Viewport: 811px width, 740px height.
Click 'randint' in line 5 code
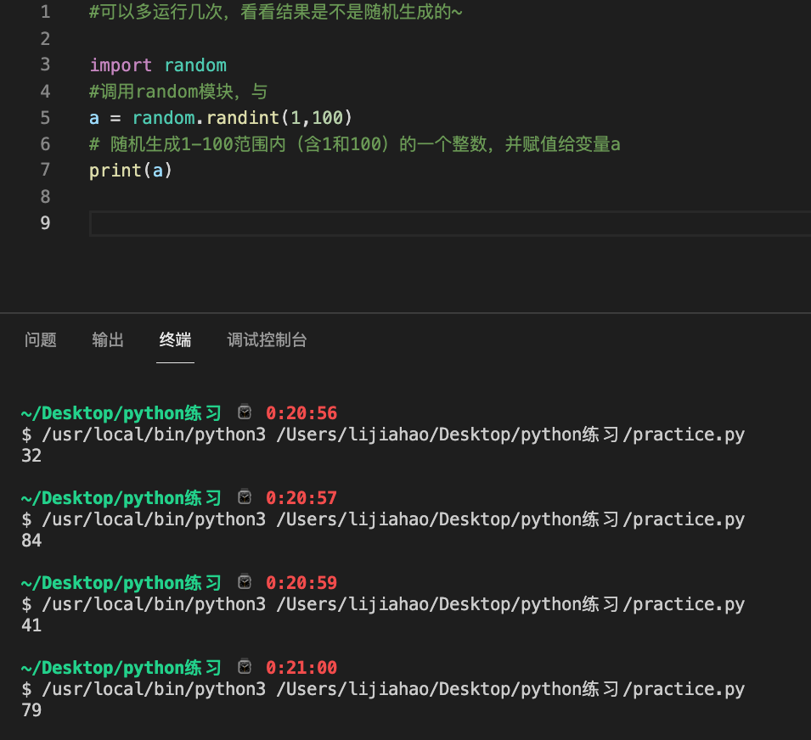click(x=243, y=118)
